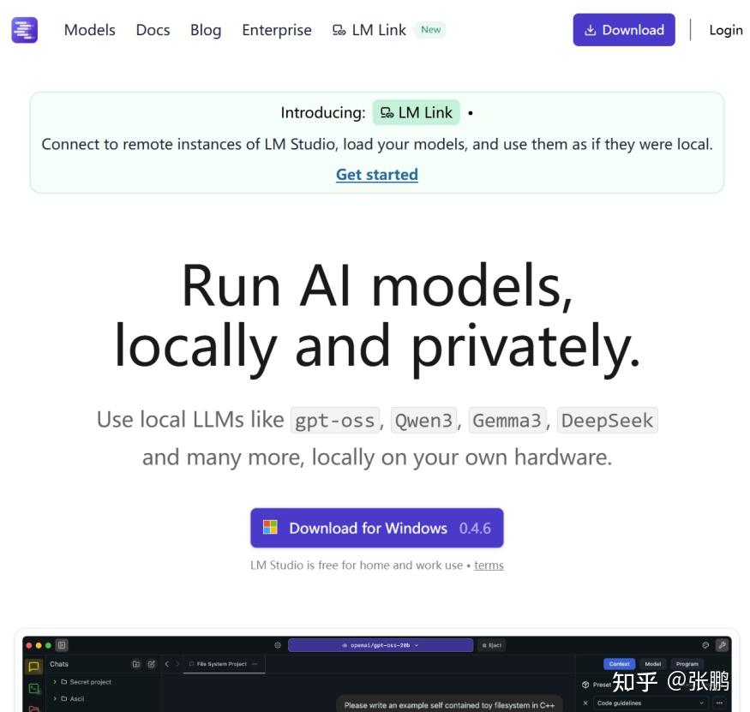Go to the Blog
This screenshot has width=750, height=712.
(x=206, y=30)
